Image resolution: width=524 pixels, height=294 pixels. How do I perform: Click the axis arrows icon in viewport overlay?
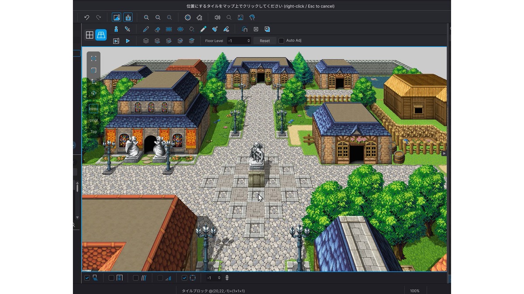tap(93, 81)
